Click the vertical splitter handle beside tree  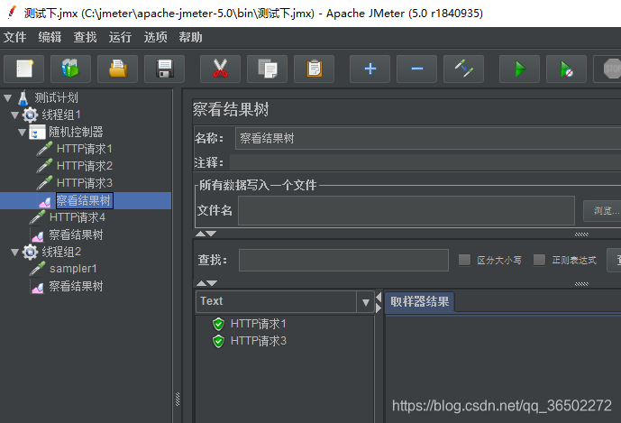(178, 400)
